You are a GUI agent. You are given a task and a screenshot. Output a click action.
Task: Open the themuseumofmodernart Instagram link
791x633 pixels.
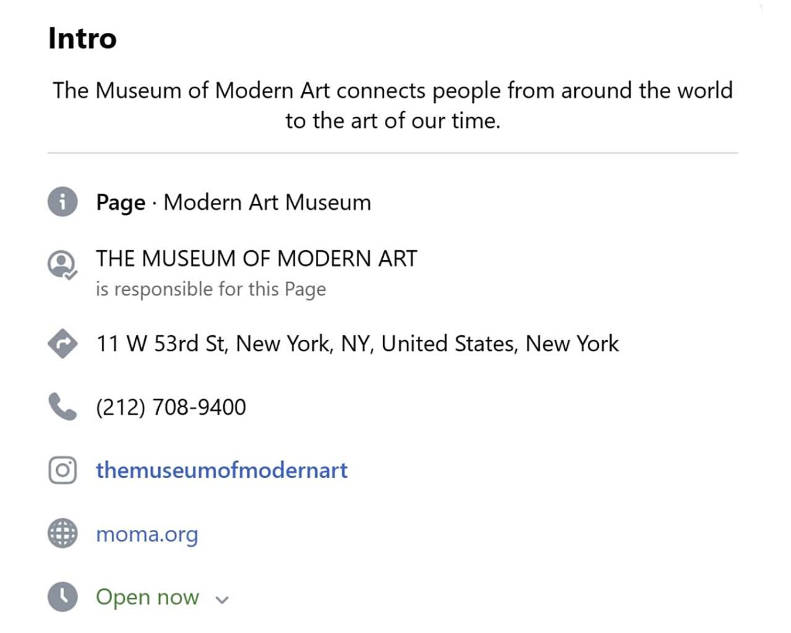221,470
